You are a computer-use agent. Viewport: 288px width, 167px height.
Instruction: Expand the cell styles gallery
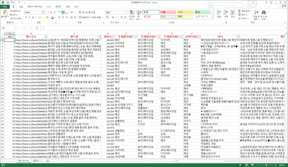pyautogui.click(x=212, y=18)
